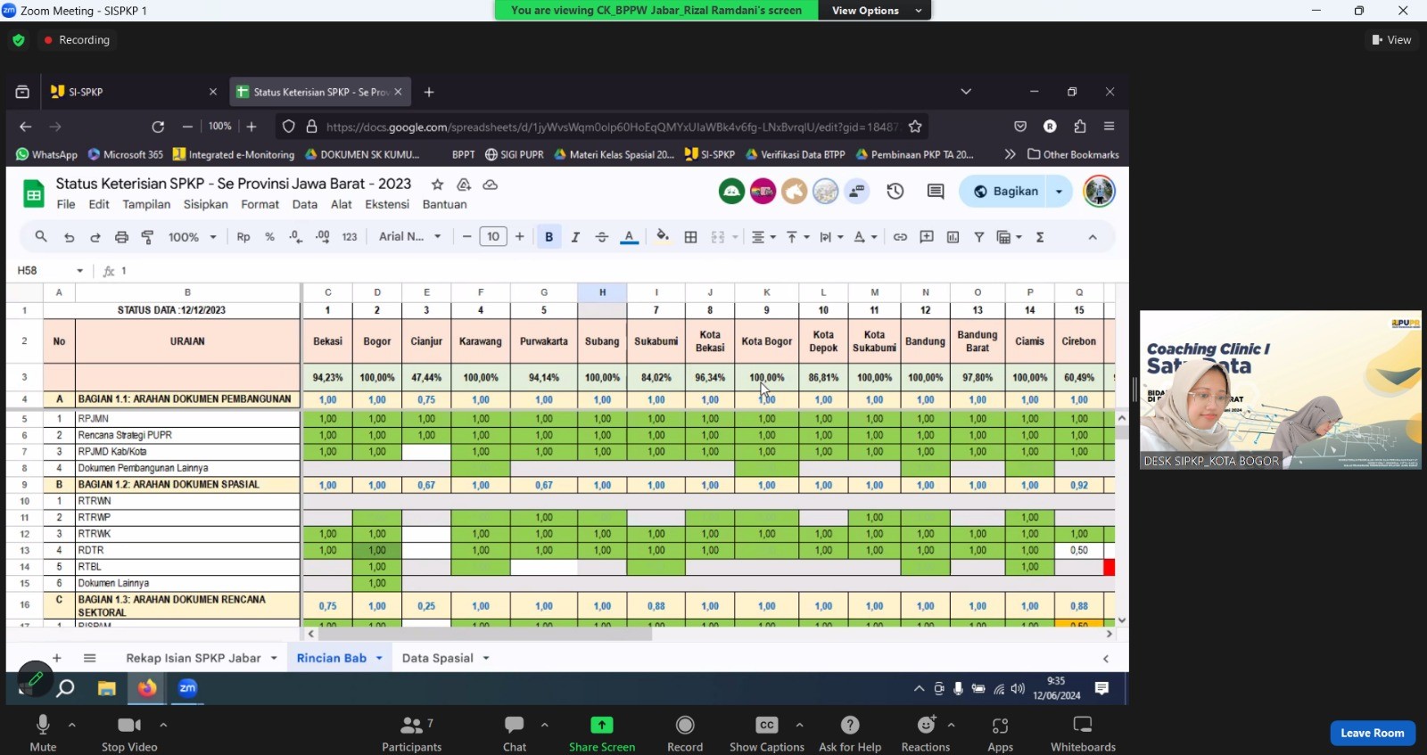Expand the H58 name box dropdown

coord(80,271)
